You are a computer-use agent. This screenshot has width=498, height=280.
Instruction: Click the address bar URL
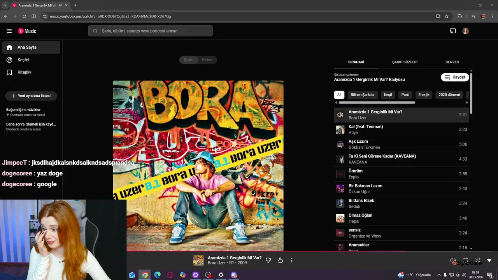tap(110, 16)
